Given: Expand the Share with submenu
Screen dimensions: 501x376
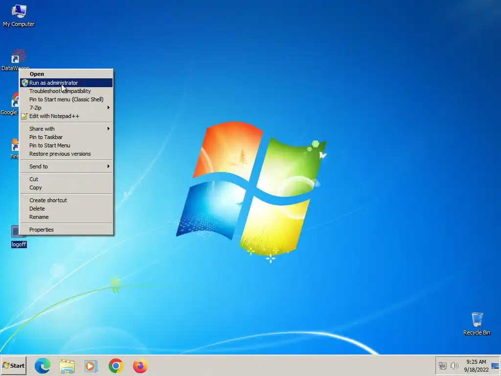Looking at the screenshot, I should tap(67, 129).
